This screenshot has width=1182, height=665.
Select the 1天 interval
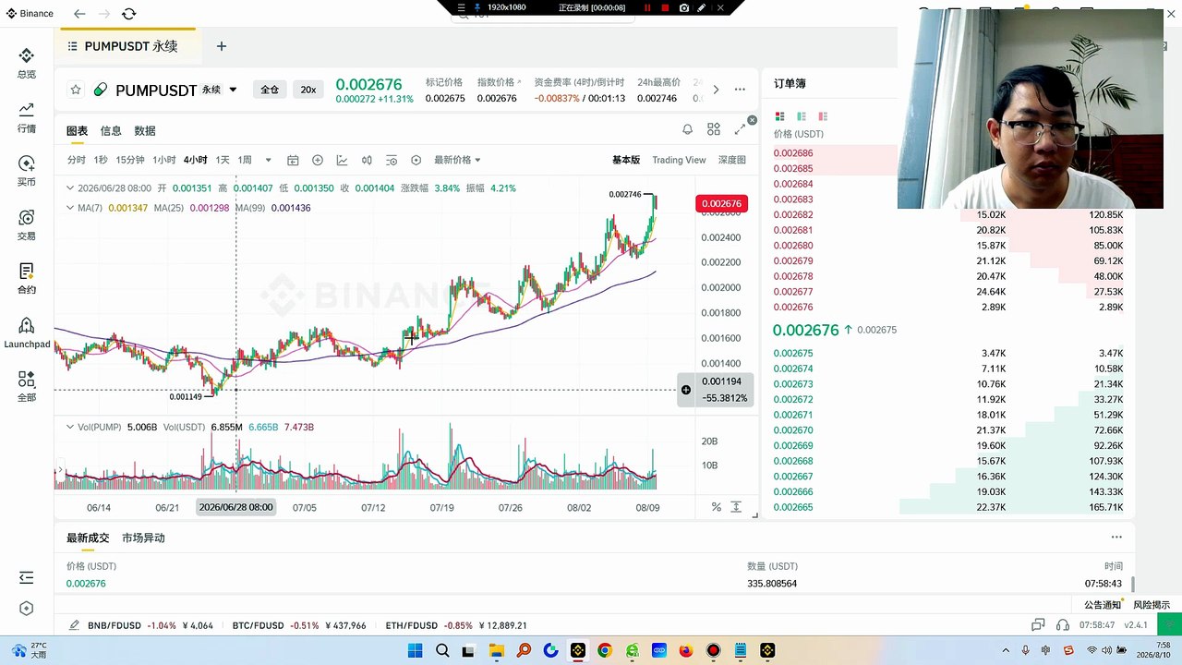(x=223, y=160)
